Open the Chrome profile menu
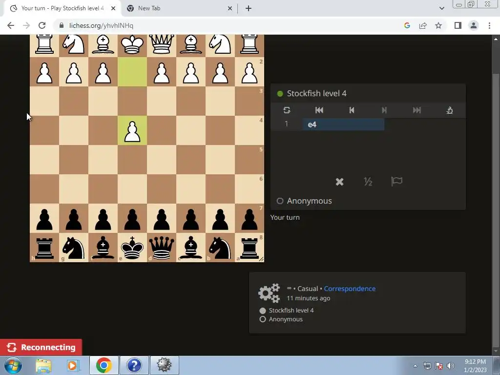500x375 pixels. click(474, 25)
